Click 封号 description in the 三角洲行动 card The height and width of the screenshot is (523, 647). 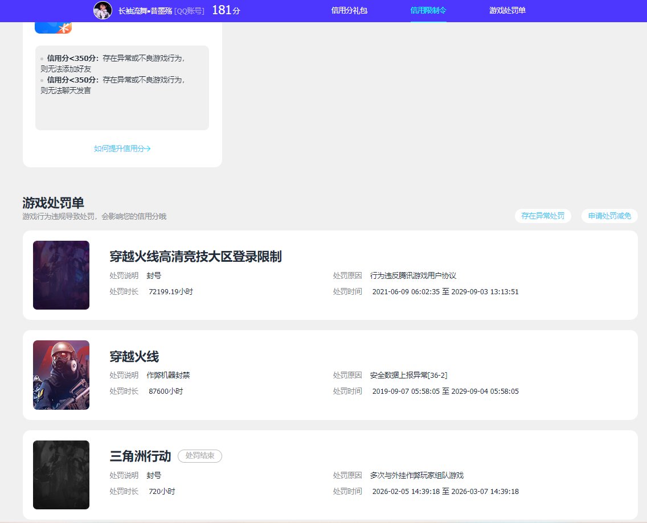[154, 475]
